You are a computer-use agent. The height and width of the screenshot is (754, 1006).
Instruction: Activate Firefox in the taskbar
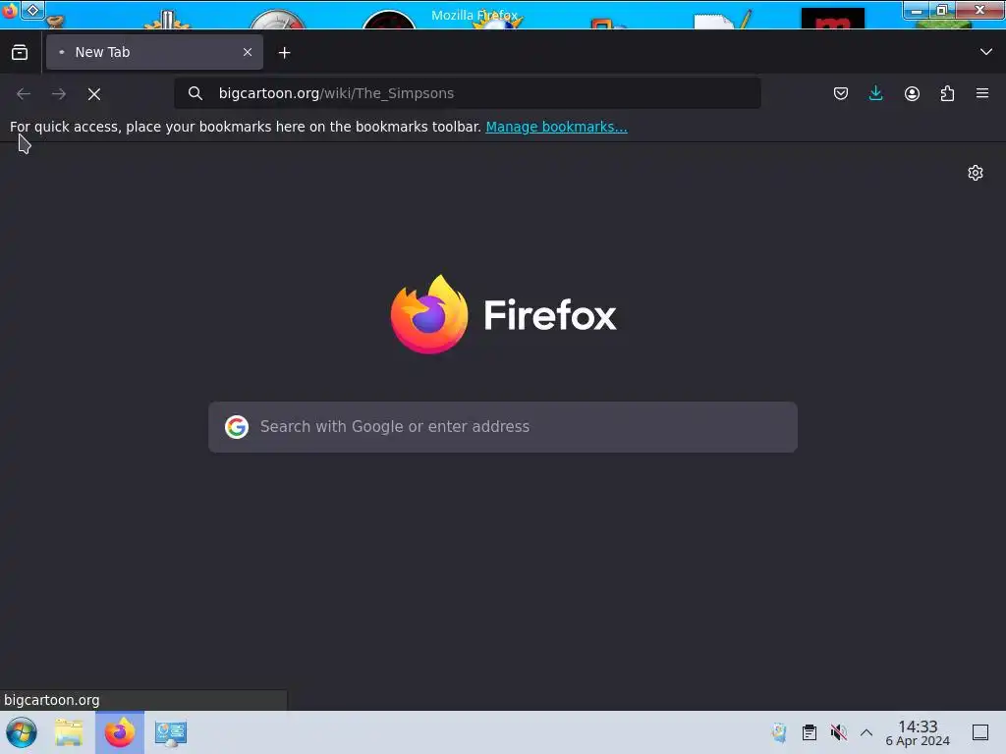click(x=120, y=732)
